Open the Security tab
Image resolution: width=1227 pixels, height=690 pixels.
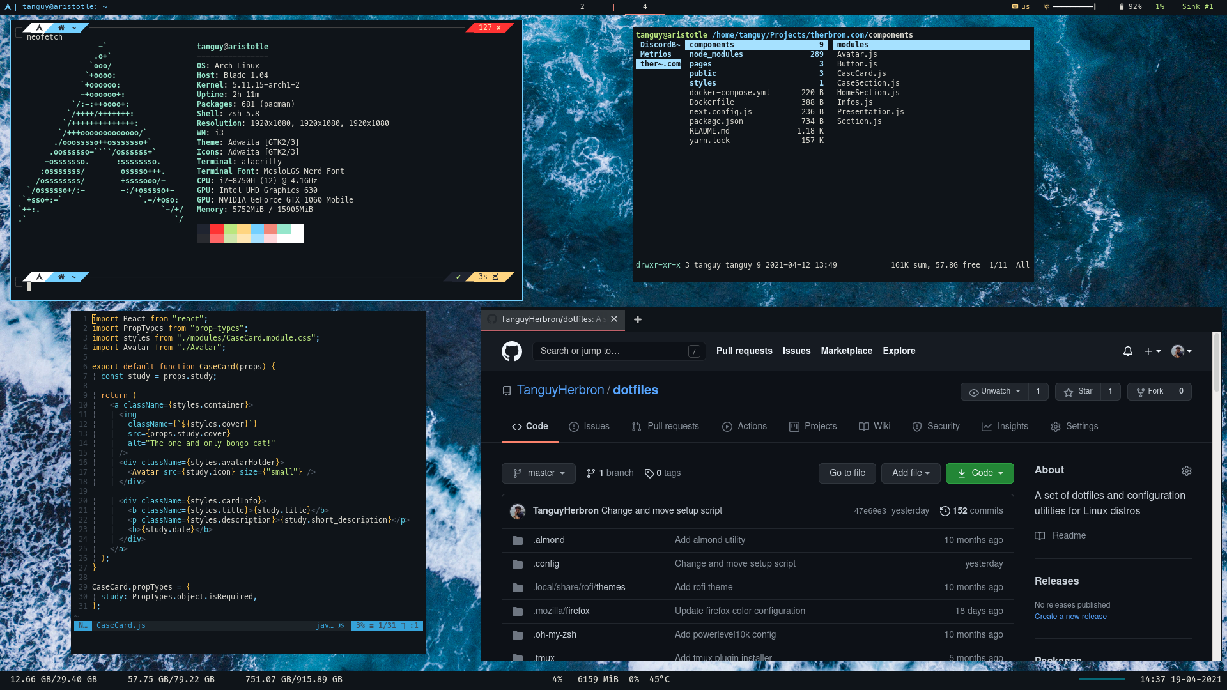coord(936,427)
